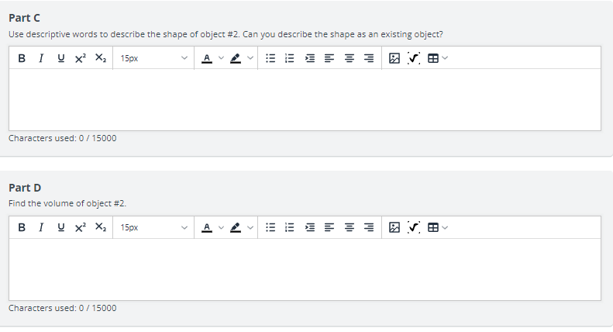Viewport: 613px width, 332px height.
Task: Insert image in Part C editor
Action: click(x=394, y=58)
